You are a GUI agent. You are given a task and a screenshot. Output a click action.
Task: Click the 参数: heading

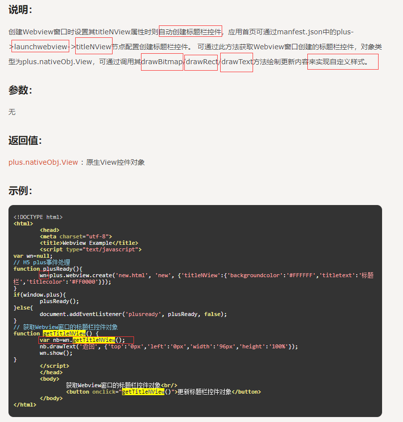20,90
